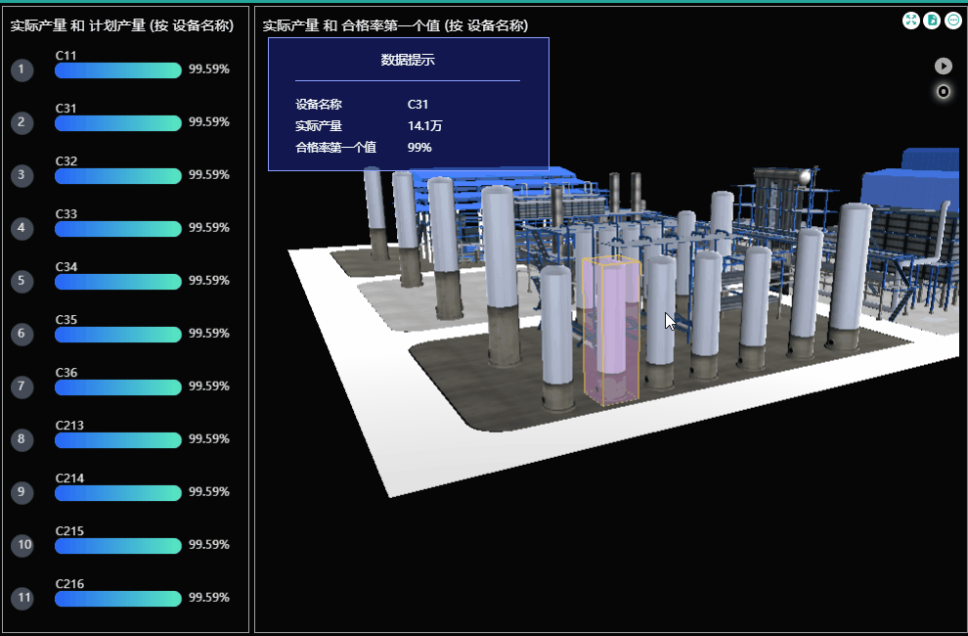Click the fullscreen expand icon
The height and width of the screenshot is (636, 968).
pos(911,21)
